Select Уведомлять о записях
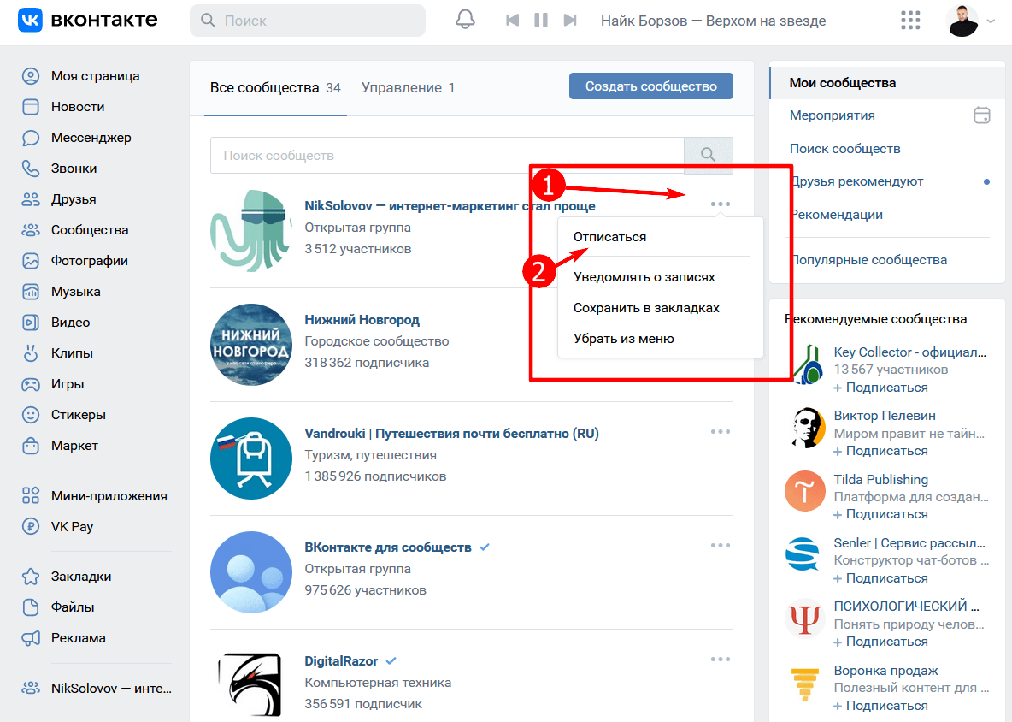 coord(644,277)
